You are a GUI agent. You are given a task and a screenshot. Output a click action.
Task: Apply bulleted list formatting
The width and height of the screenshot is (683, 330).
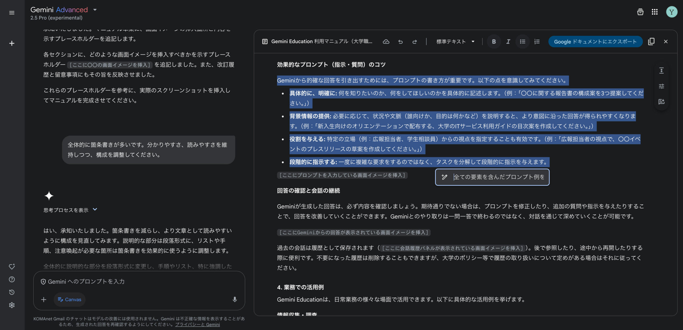[x=522, y=42]
